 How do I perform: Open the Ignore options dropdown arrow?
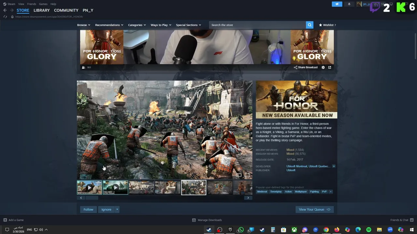(117, 210)
